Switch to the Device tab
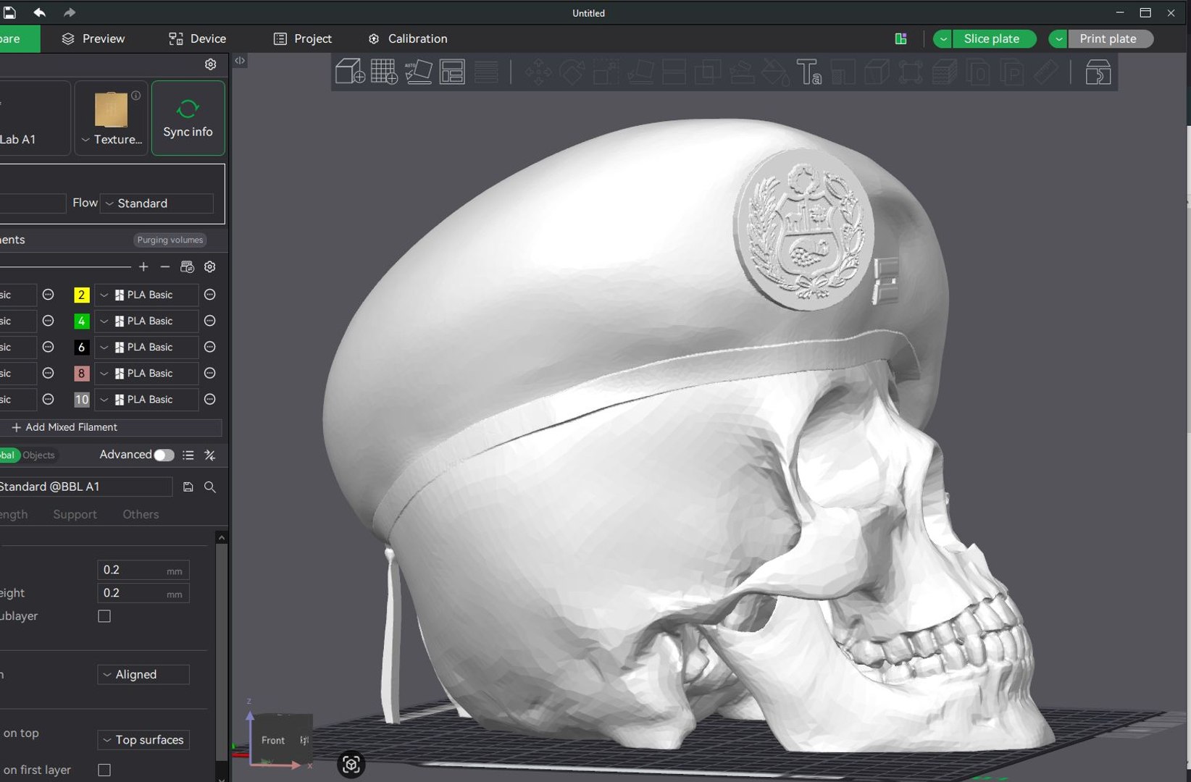Viewport: 1191px width, 782px height. tap(197, 38)
